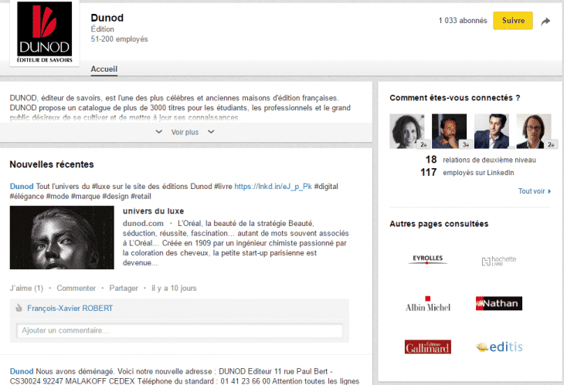This screenshot has height=385, width=564.
Task: Click right chevron beside Voir plus
Action: click(x=211, y=132)
